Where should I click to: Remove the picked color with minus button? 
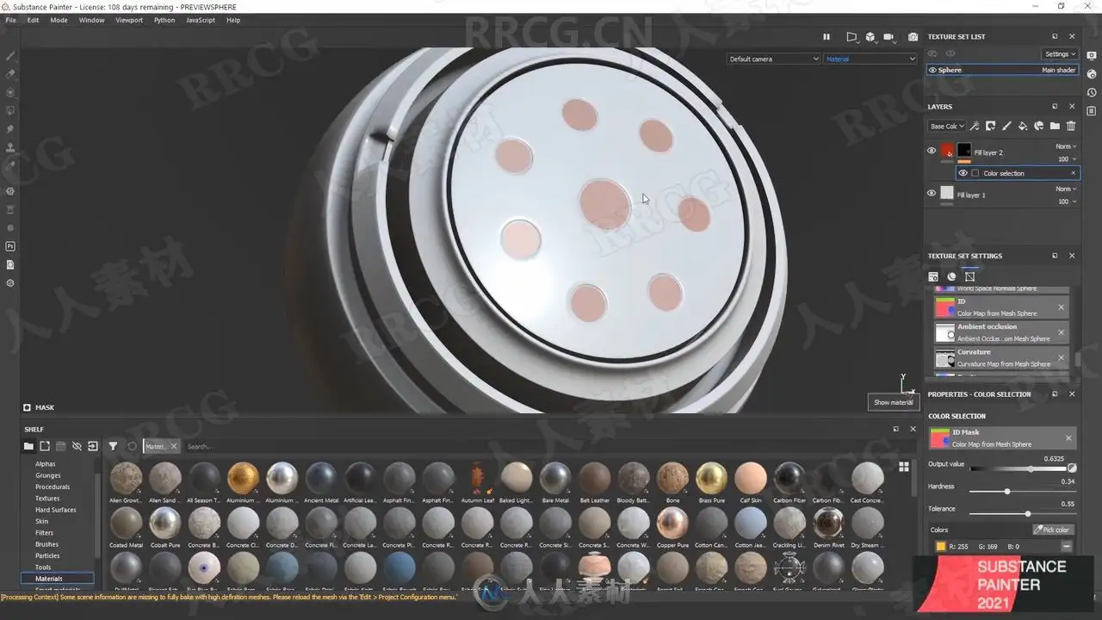point(1067,546)
